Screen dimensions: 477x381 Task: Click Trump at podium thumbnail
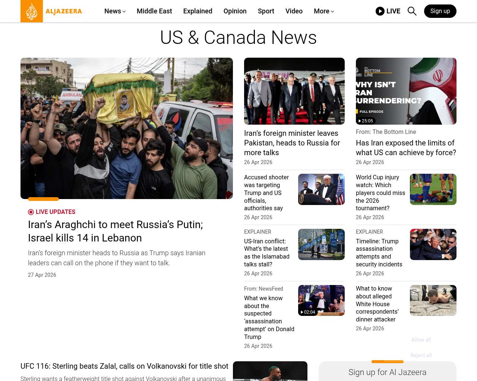321,189
